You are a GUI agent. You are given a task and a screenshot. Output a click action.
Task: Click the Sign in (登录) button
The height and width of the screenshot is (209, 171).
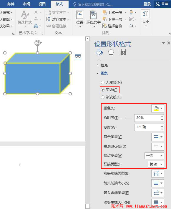pos(147,4)
